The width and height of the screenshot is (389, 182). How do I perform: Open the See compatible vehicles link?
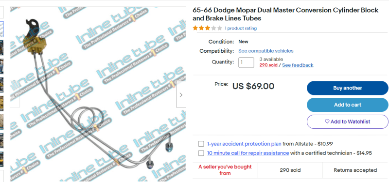[x=265, y=51]
